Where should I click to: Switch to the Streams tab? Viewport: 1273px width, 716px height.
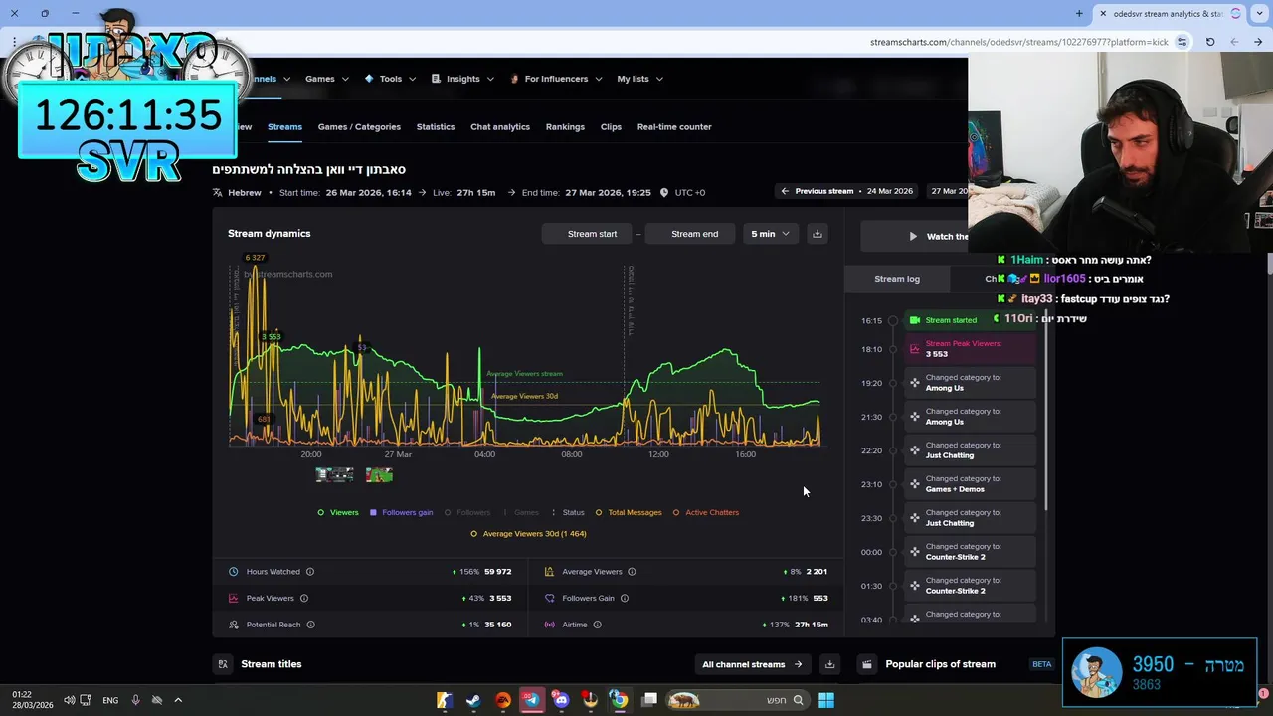(x=284, y=127)
